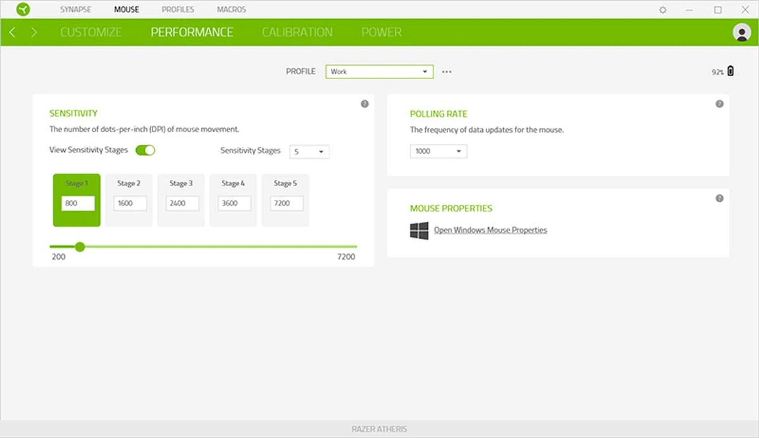
Task: Toggle View Sensitivity Stages switch
Action: click(145, 150)
